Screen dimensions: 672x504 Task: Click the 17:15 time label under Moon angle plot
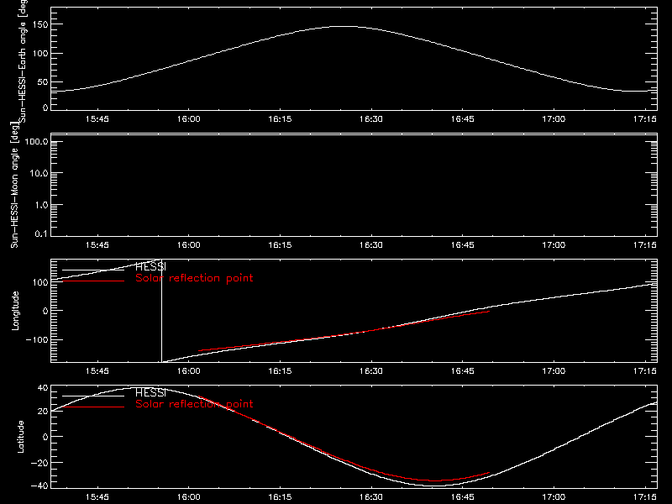pos(645,245)
